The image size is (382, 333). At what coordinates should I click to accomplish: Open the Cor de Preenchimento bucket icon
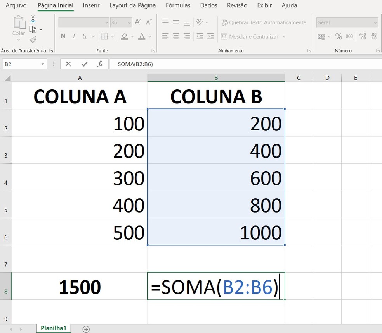(x=125, y=36)
